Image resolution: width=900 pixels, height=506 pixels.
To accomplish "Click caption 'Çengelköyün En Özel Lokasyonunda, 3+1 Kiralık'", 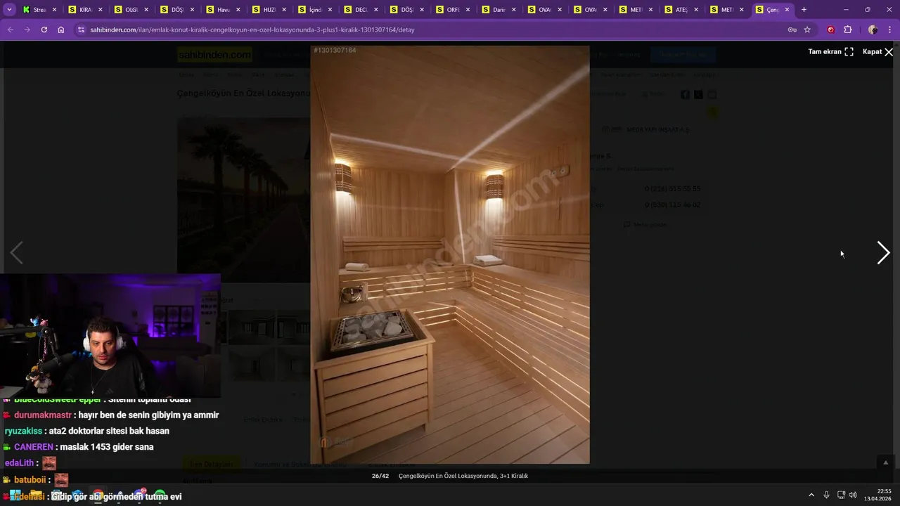I will click(x=463, y=476).
